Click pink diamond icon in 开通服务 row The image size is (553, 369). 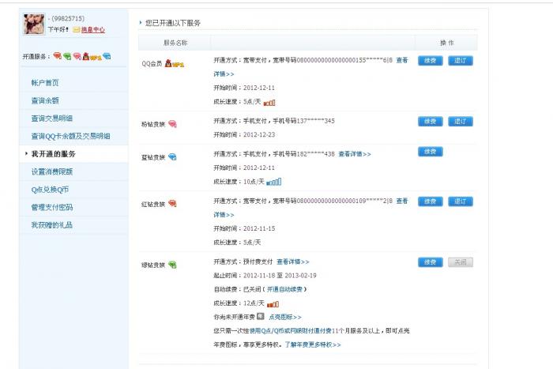(x=77, y=56)
